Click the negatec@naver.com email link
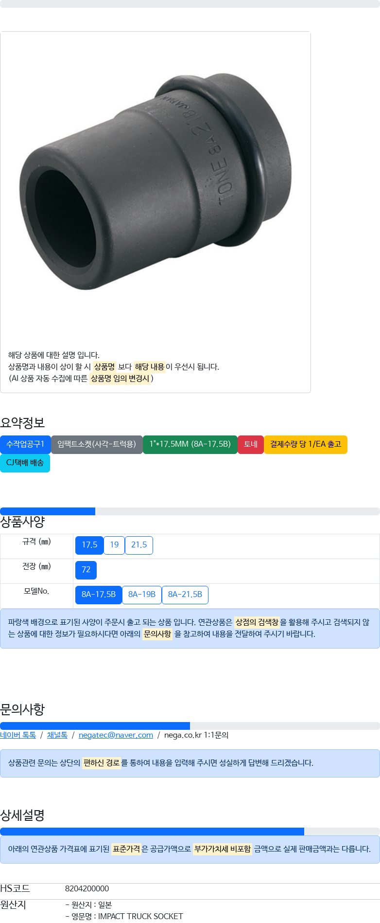The height and width of the screenshot is (923, 380). click(x=116, y=735)
